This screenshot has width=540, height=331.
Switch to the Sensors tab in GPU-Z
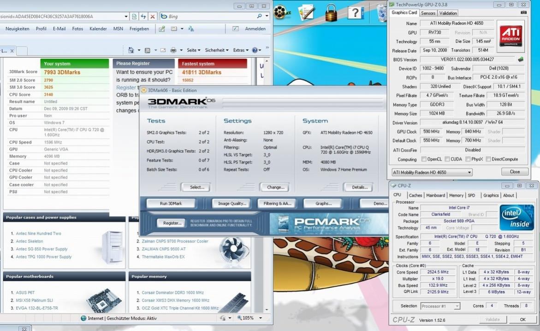point(428,13)
